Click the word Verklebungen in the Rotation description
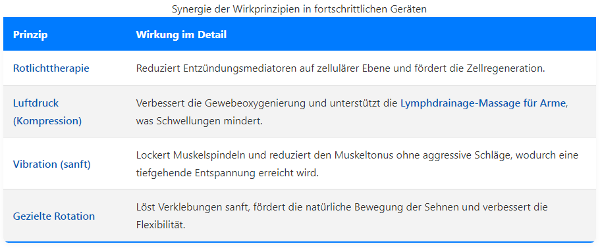Viewport: 600px width, 248px height. 186,207
